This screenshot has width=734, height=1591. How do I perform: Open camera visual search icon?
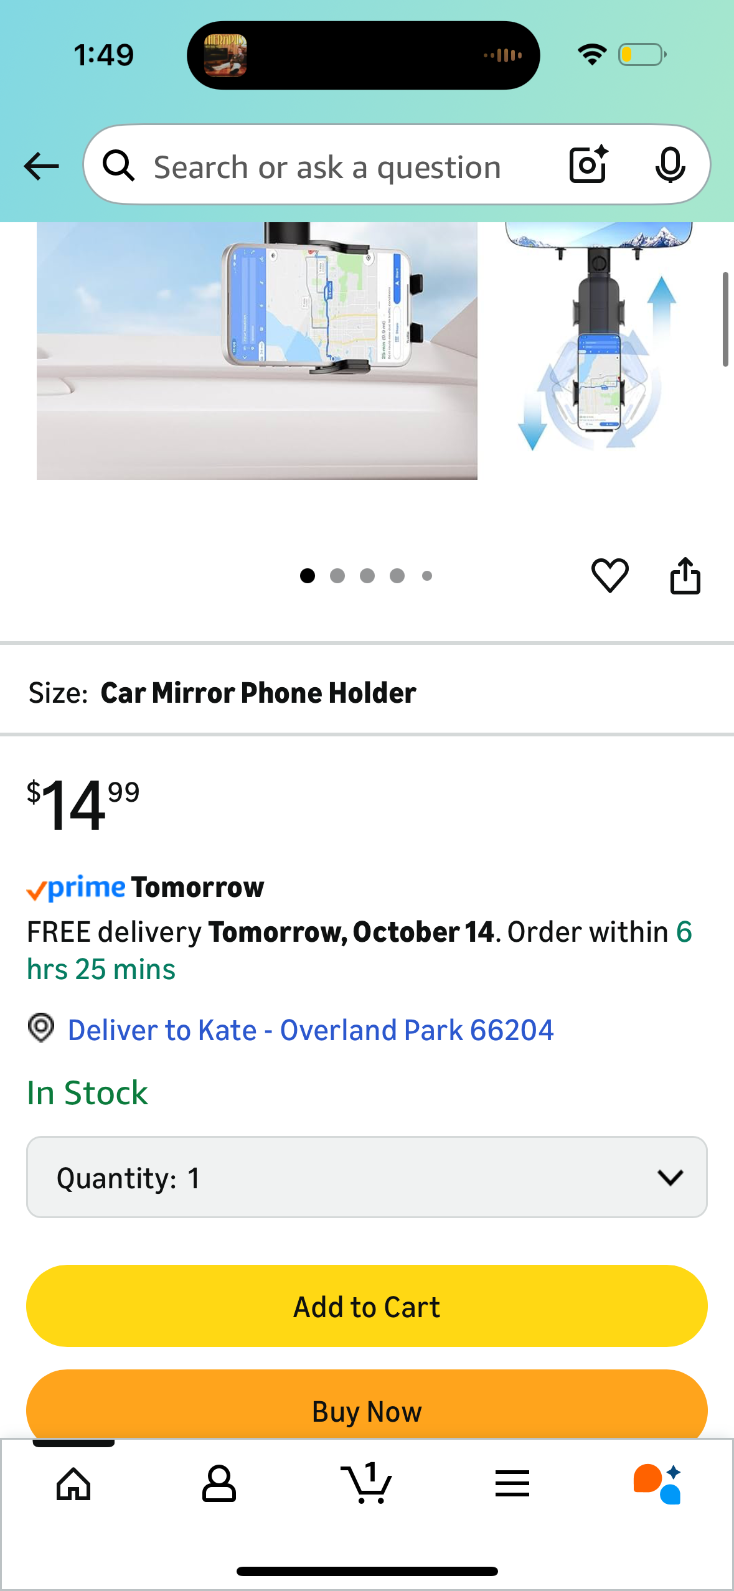click(x=588, y=165)
